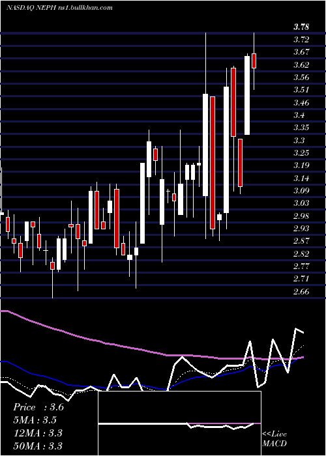
Task: Click the 3.67 price axis label
Action: coord(301,52)
